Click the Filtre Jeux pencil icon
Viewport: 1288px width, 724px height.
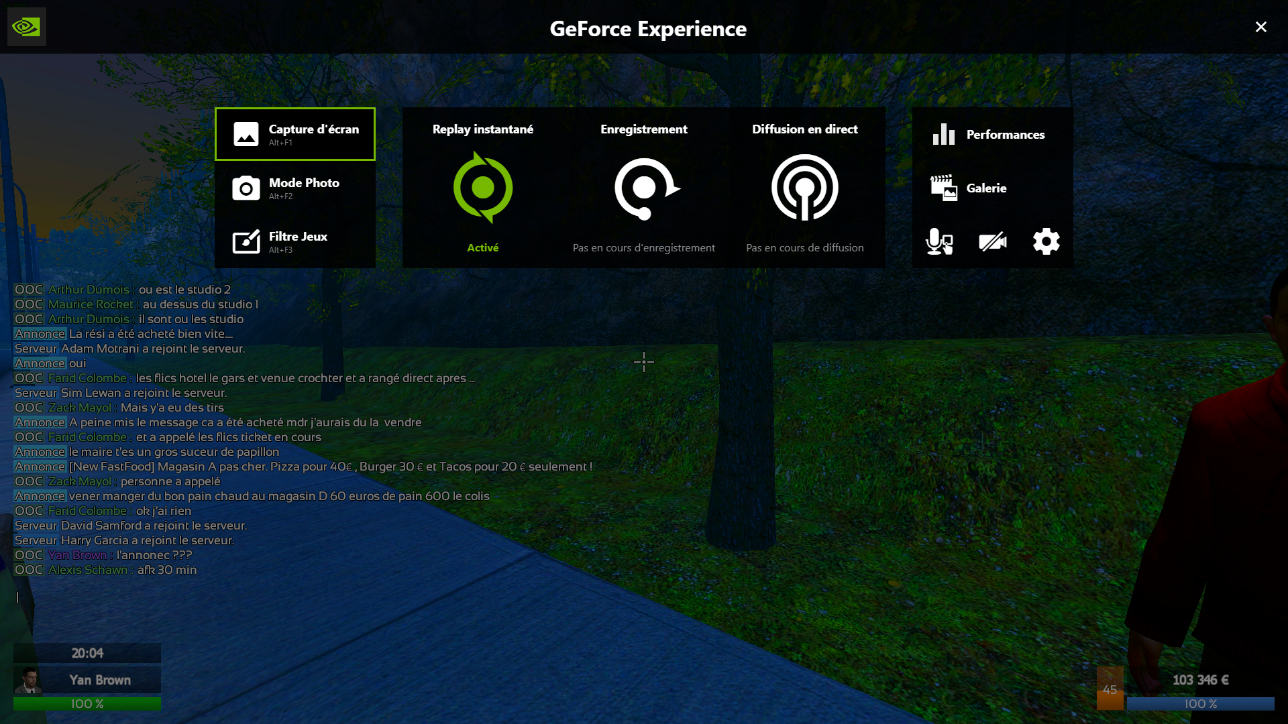point(246,241)
